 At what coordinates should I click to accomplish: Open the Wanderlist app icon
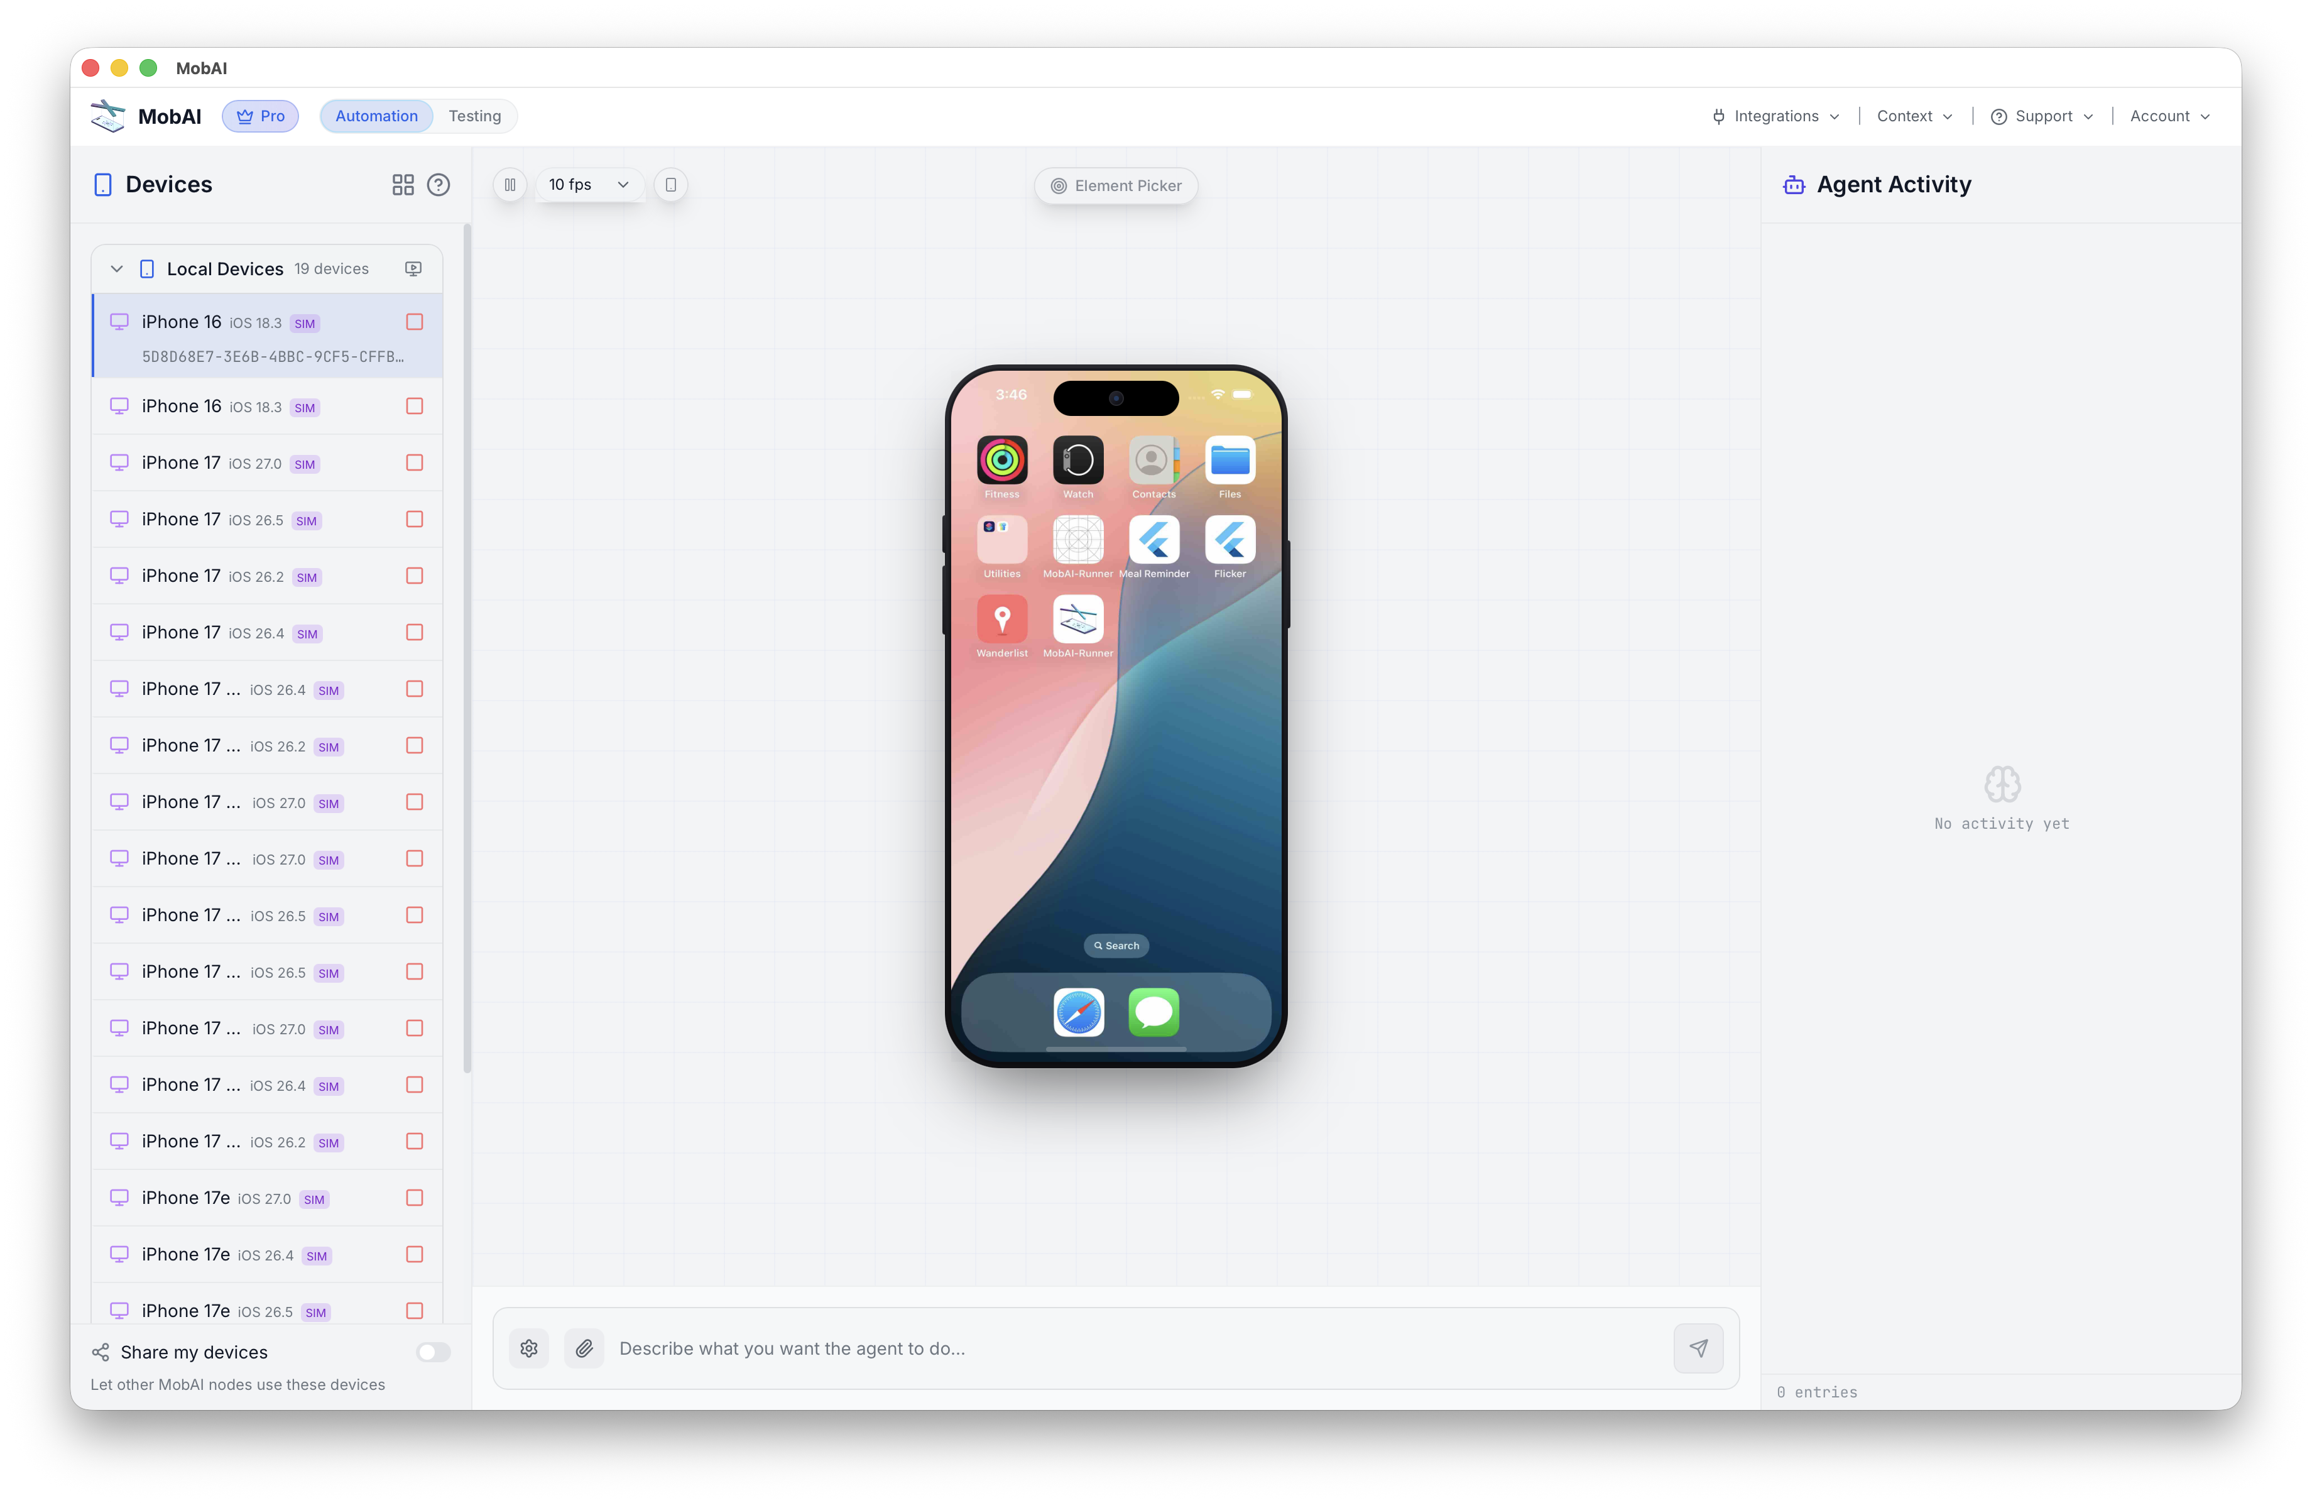coord(1001,620)
